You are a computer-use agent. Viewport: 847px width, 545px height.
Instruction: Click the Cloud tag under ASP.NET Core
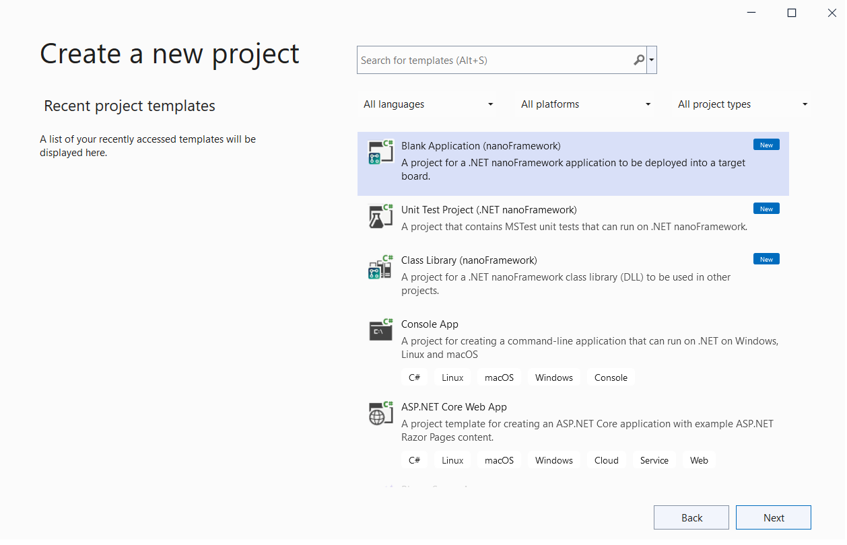point(606,461)
